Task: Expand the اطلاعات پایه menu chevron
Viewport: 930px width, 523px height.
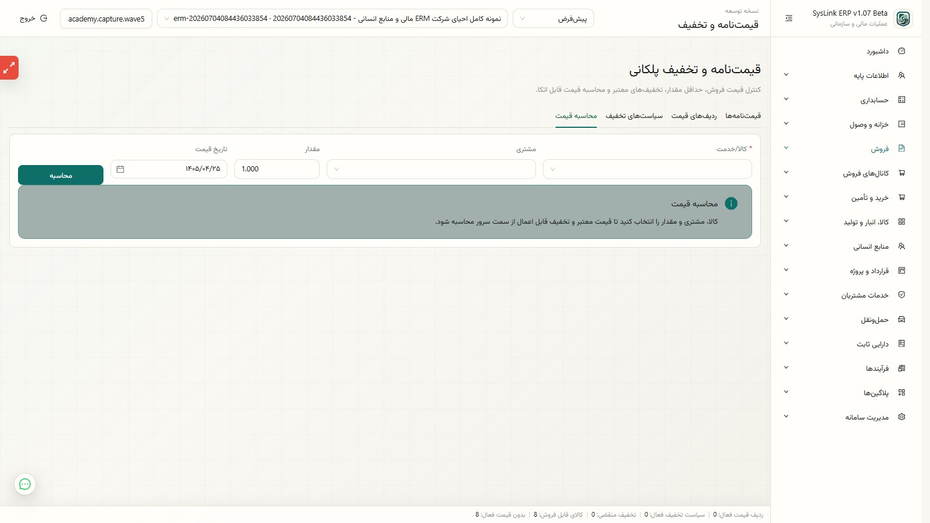Action: pos(786,75)
